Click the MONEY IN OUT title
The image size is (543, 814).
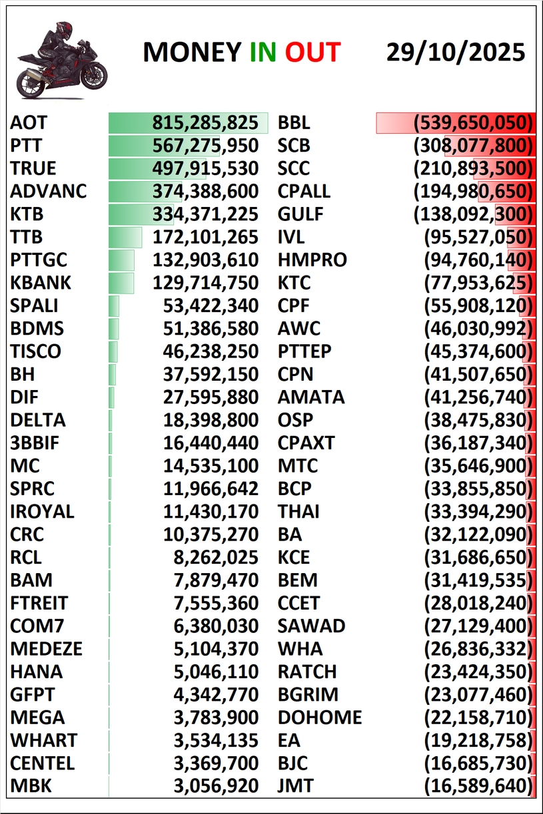pyautogui.click(x=241, y=53)
